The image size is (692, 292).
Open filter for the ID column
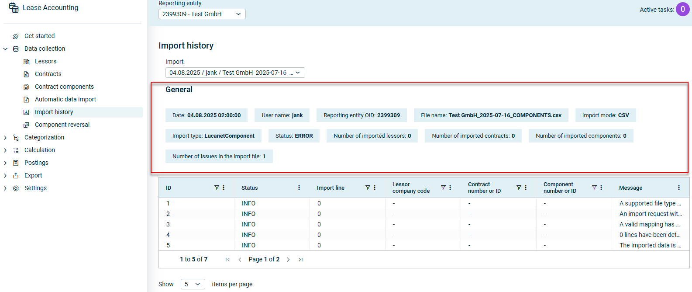pyautogui.click(x=217, y=188)
